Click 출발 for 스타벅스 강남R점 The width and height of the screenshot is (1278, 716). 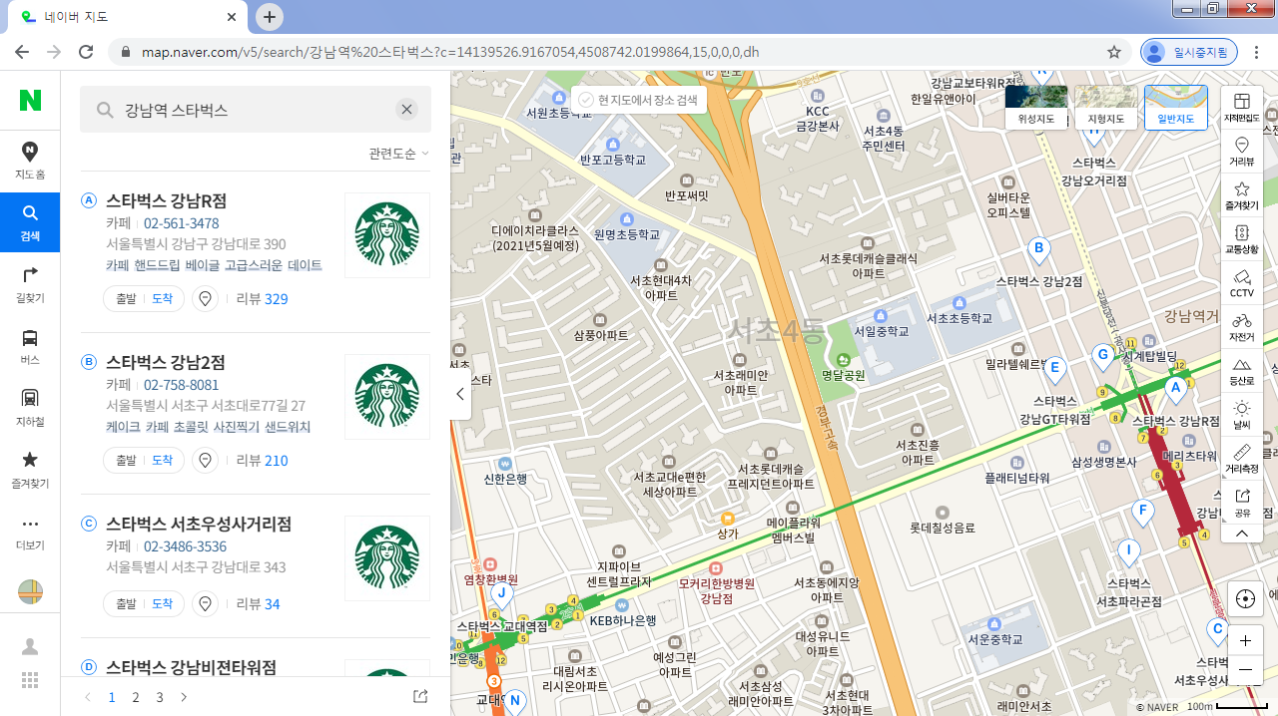click(126, 299)
